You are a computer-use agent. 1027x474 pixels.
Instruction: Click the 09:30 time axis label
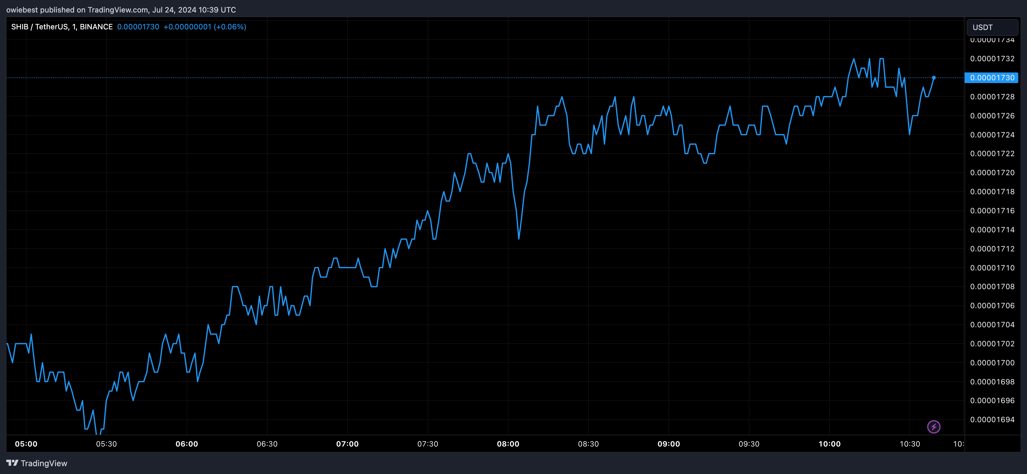click(x=749, y=444)
